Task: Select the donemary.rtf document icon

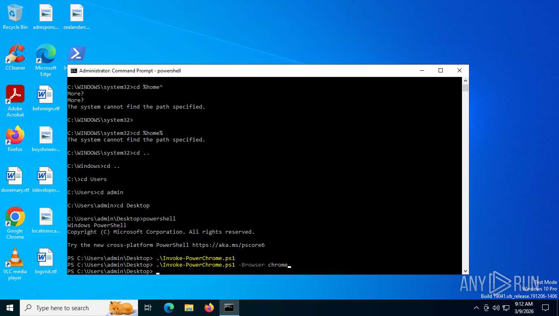Action: point(15,180)
